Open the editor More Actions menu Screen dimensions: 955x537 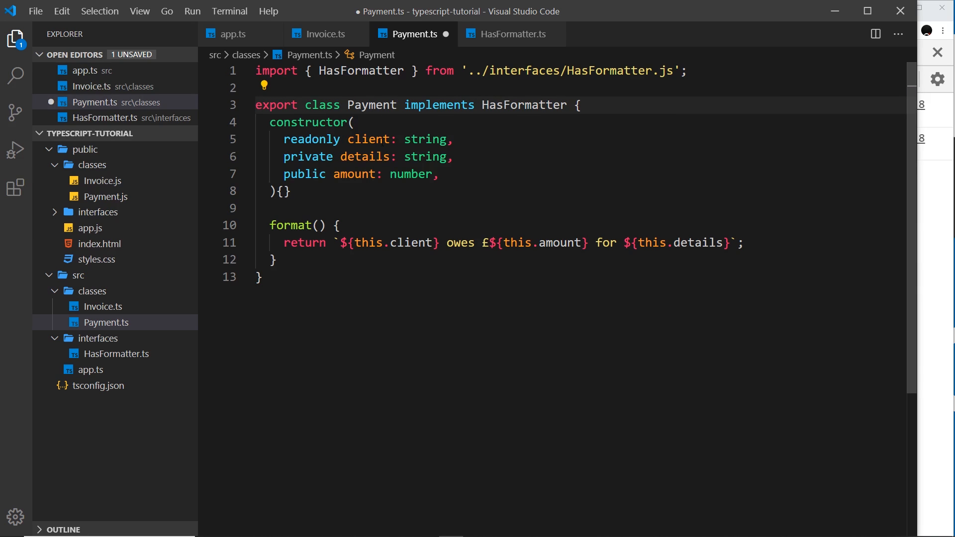(x=898, y=34)
